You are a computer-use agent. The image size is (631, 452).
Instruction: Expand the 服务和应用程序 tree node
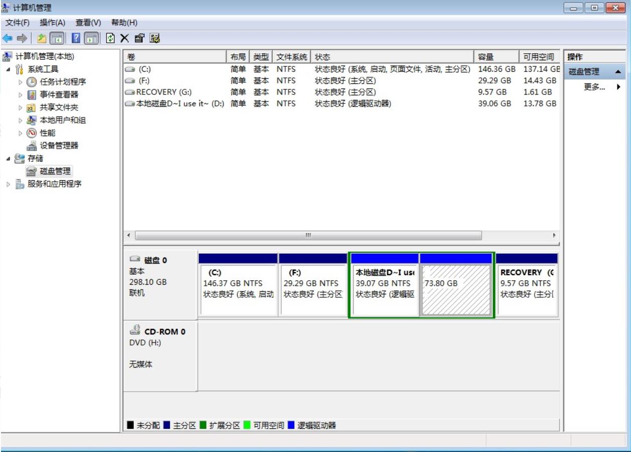[x=9, y=184]
